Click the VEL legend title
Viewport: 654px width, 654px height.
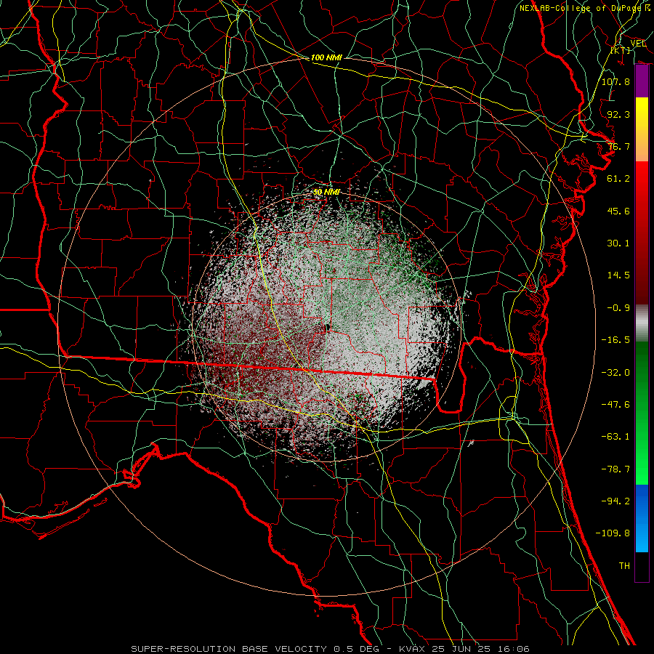coord(638,44)
